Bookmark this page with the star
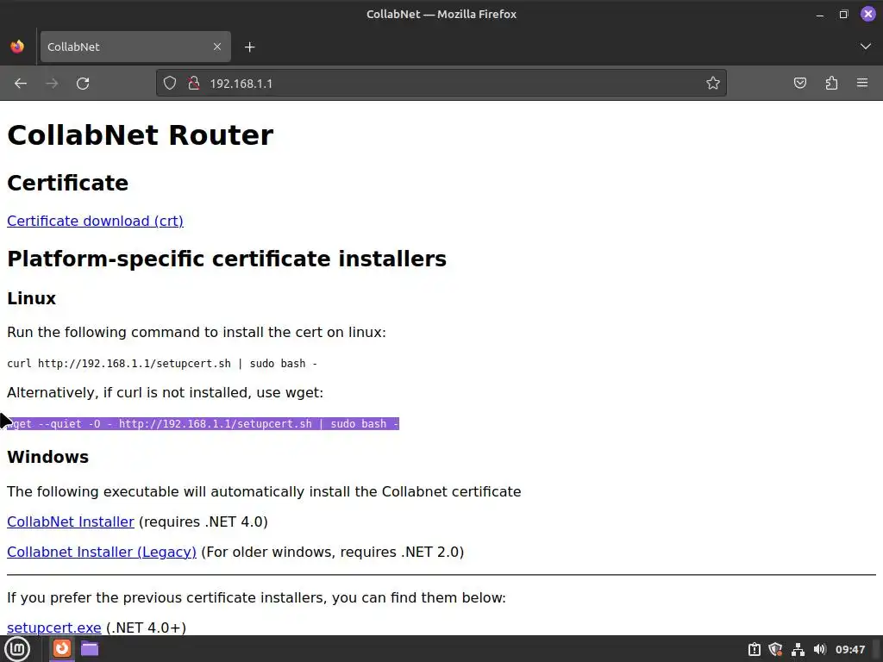This screenshot has height=662, width=883. click(713, 84)
